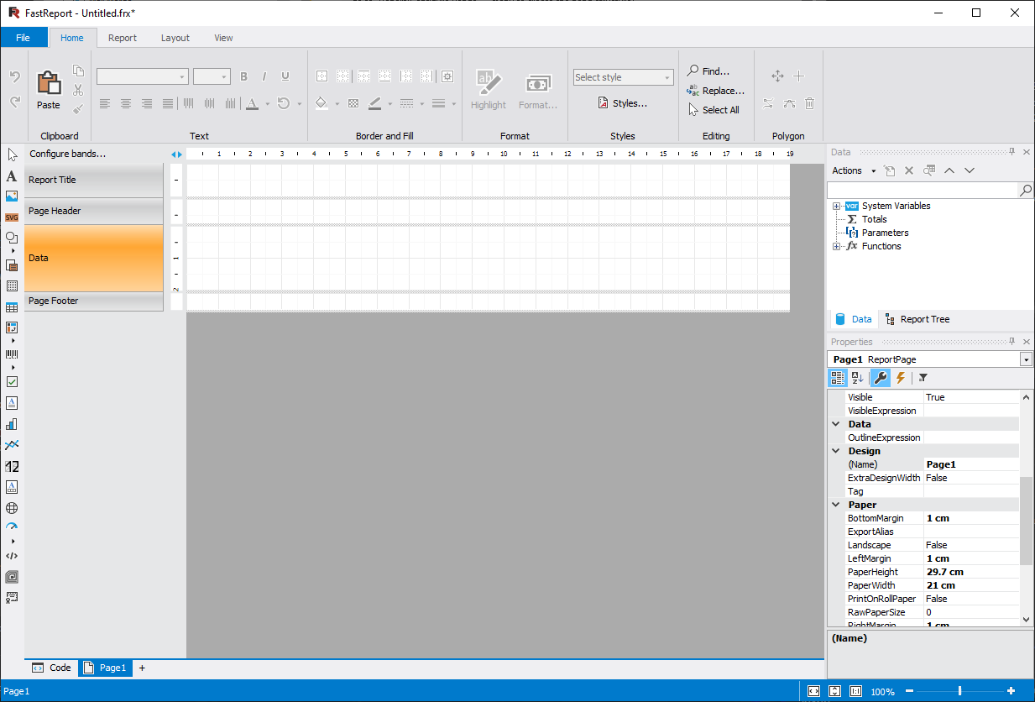Click the SVG object tool

tap(12, 217)
